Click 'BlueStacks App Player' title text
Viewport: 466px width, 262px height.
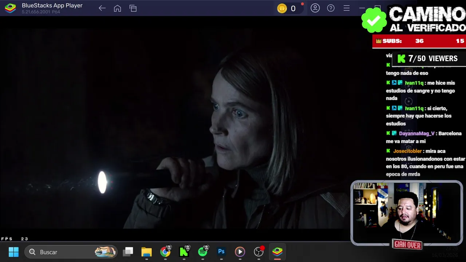52,5
